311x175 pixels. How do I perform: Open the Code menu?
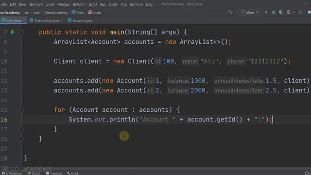pos(51,4)
